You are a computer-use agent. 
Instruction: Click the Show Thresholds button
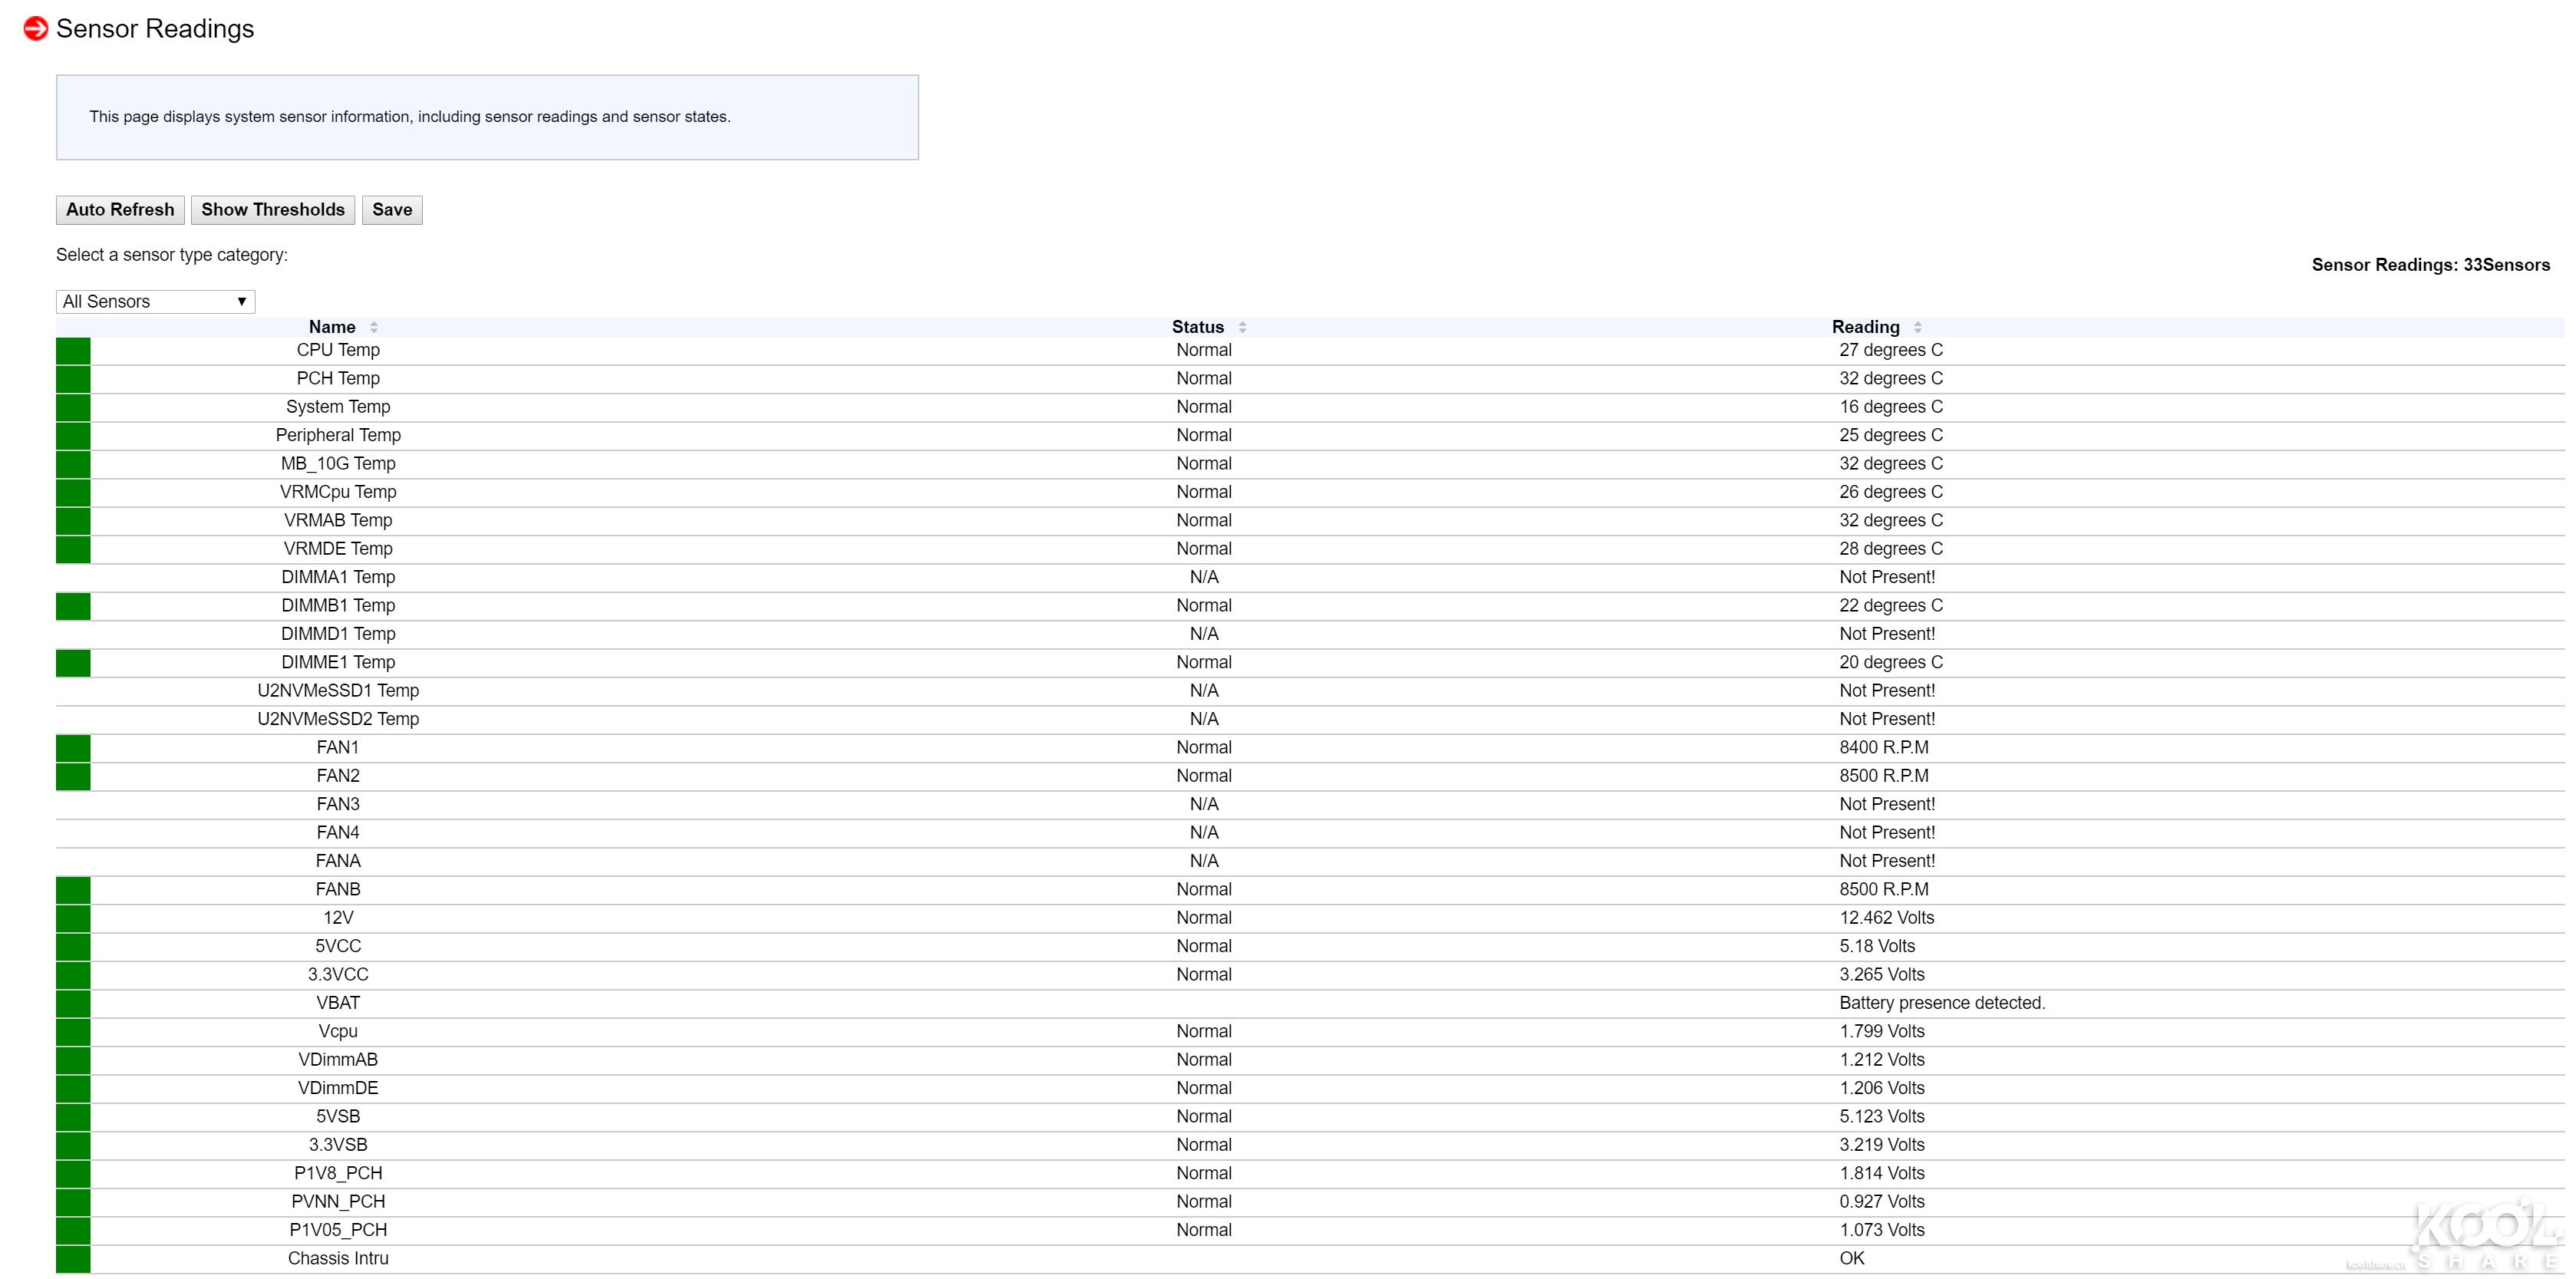(x=272, y=210)
